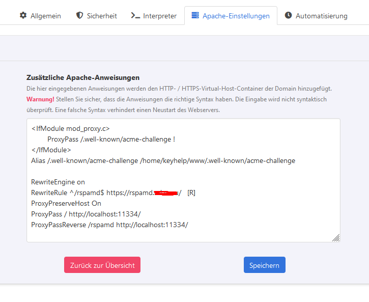The height and width of the screenshot is (302, 369).
Task: Click the server icon beside Apache-Einstellungen
Action: point(195,16)
